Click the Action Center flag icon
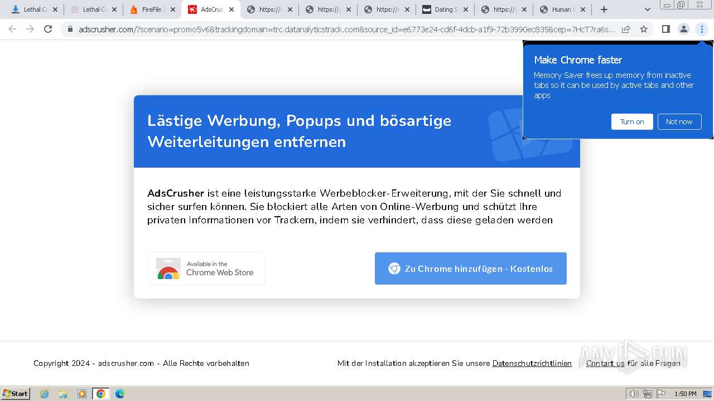This screenshot has height=401, width=714. 660,394
